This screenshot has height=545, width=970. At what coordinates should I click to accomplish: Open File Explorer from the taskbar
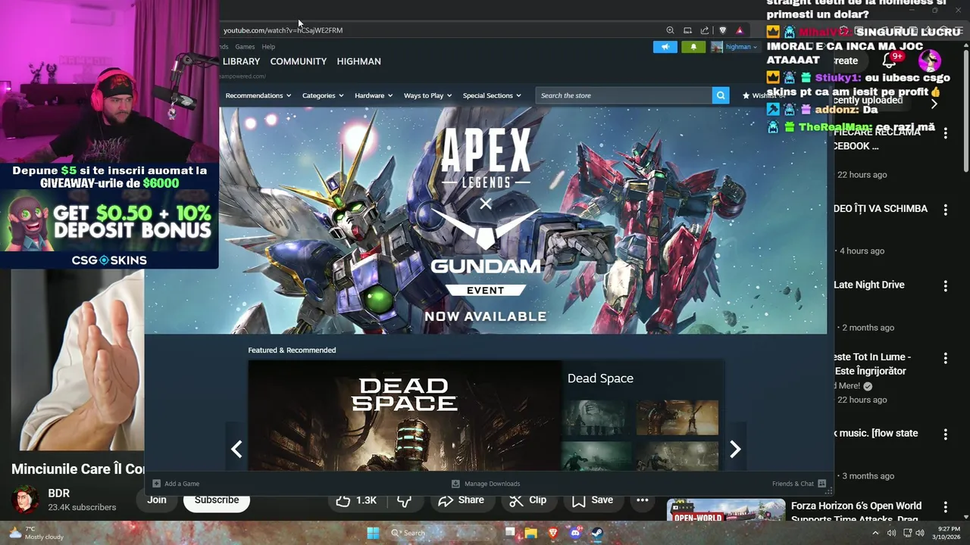531,533
